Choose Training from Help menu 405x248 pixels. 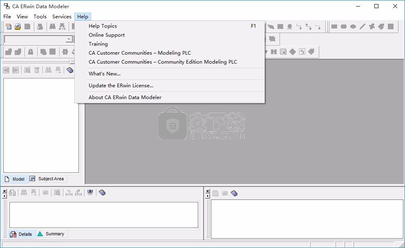[170, 44]
